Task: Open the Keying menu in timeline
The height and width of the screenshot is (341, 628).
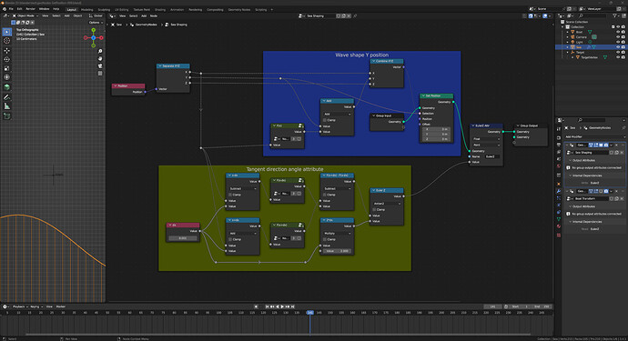Action: 36,306
